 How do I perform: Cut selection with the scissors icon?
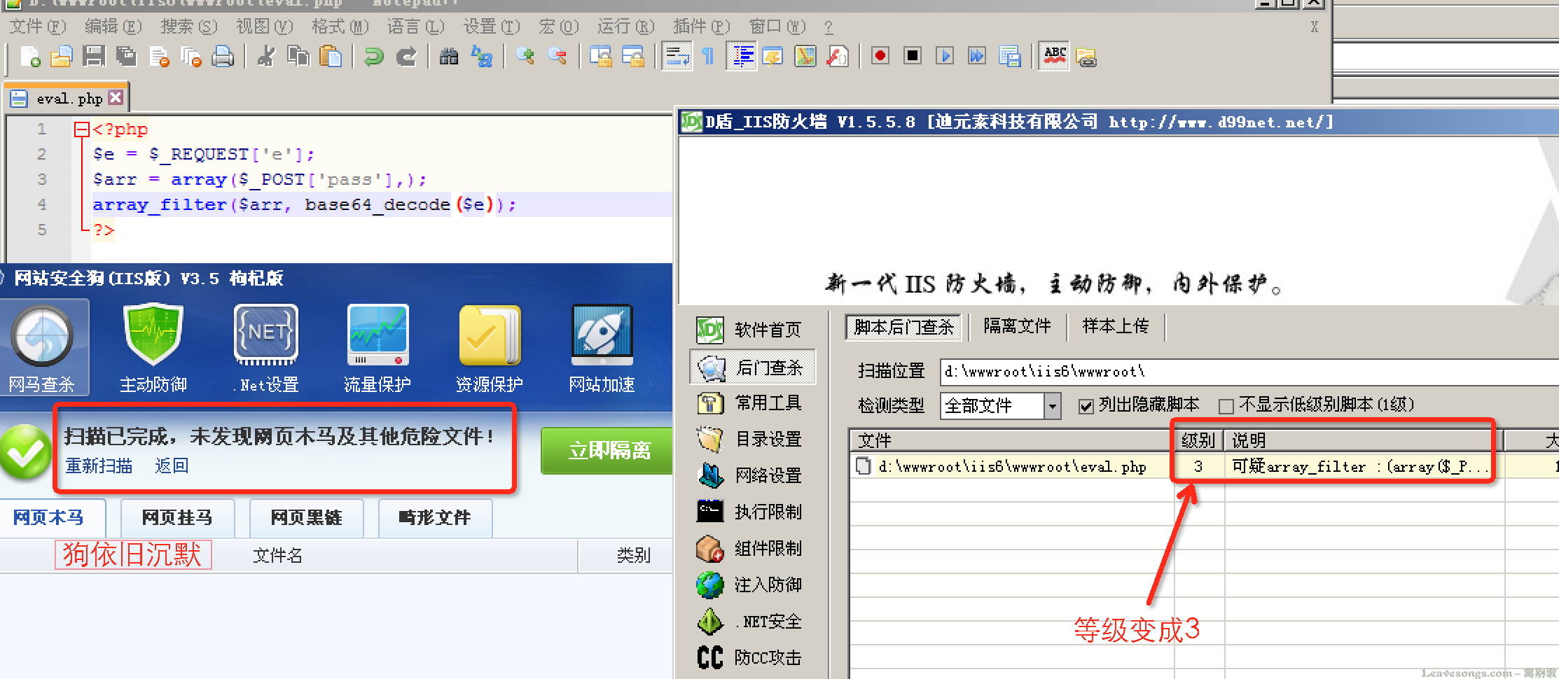tap(266, 56)
